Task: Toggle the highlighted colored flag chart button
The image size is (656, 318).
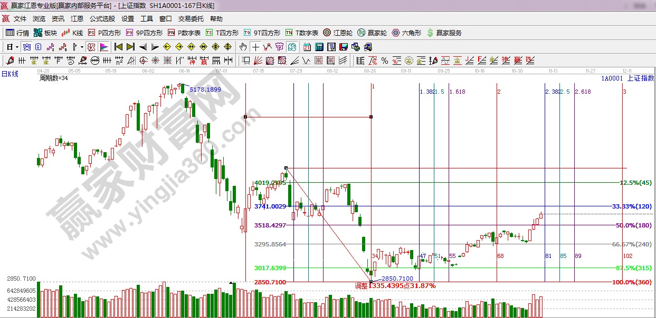Action: 104,47
